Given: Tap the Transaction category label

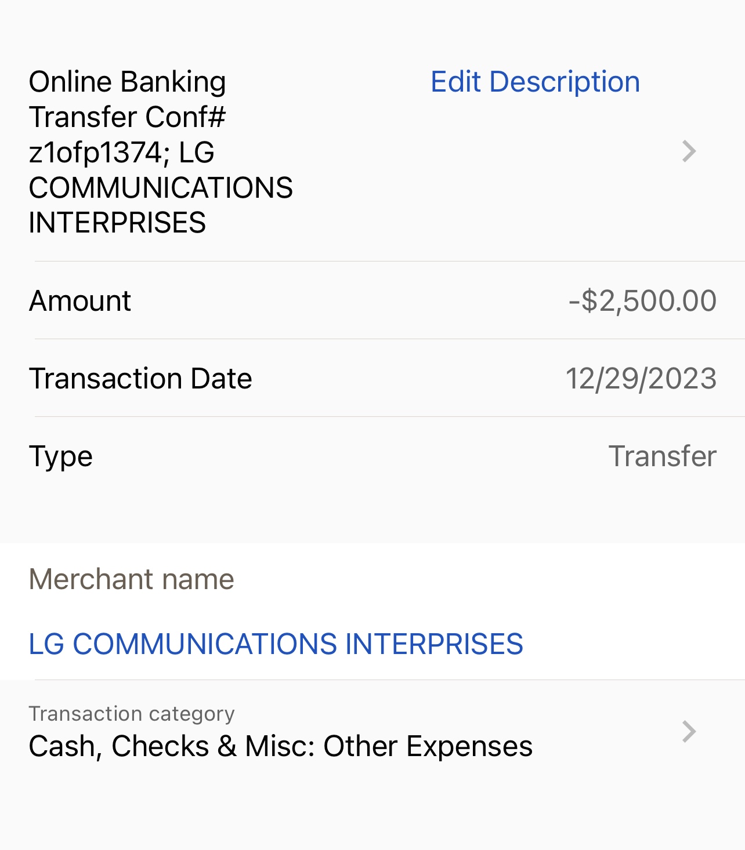Looking at the screenshot, I should (x=132, y=714).
